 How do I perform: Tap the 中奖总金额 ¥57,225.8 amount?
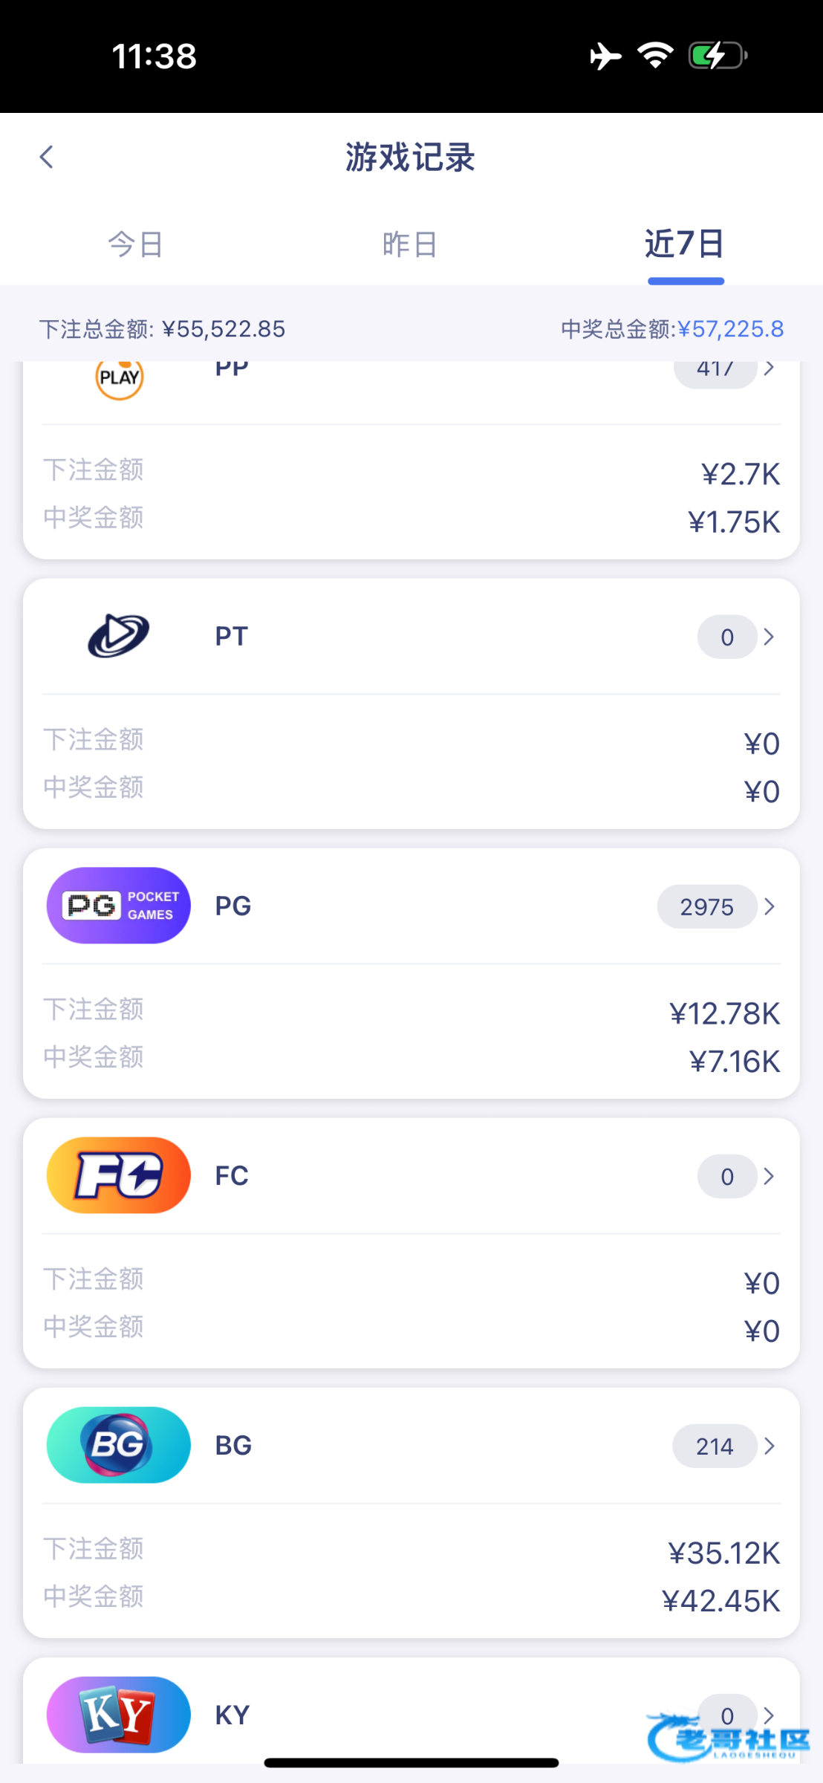730,329
